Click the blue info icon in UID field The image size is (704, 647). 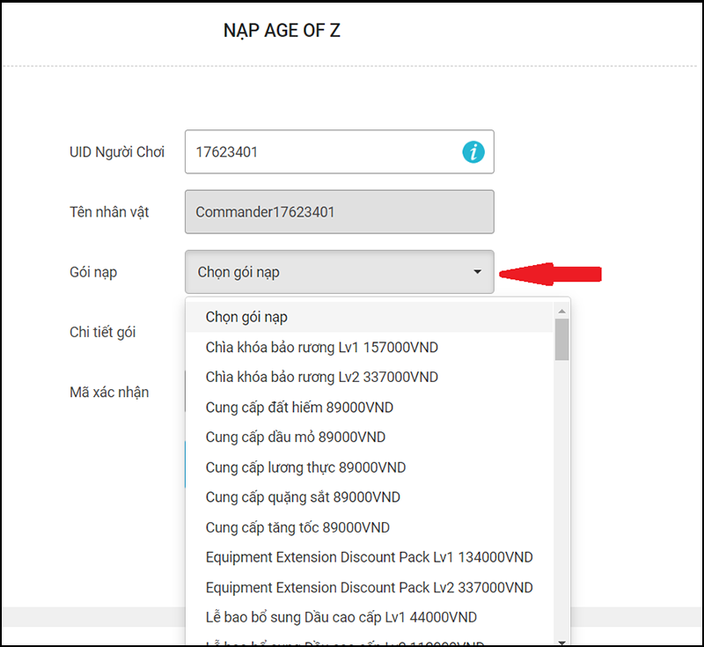[x=473, y=151]
